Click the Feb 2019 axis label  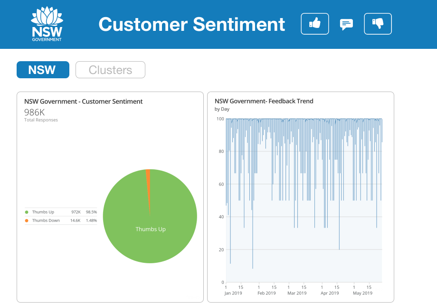click(x=266, y=293)
